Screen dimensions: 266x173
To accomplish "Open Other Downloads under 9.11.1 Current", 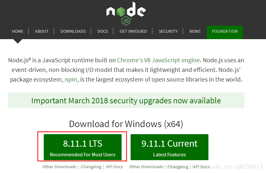I will (146, 167).
